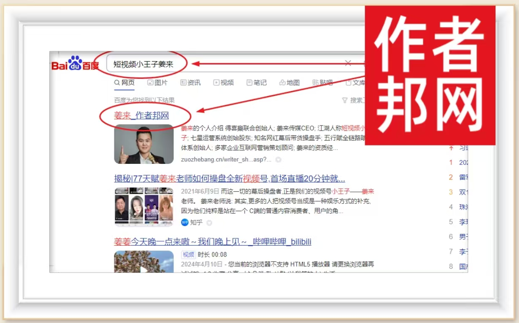Screen dimensions: 519x323
Task: Open the 视频 search tab
Action: coord(223,83)
